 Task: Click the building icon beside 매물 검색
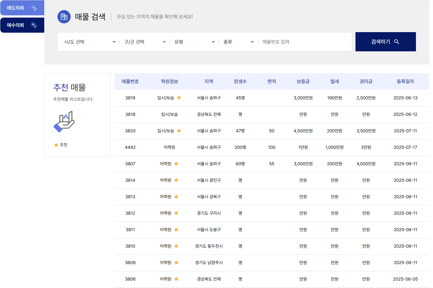[64, 17]
